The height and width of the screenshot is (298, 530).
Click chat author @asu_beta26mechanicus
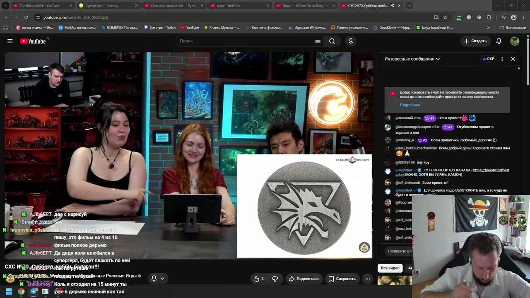(416, 148)
